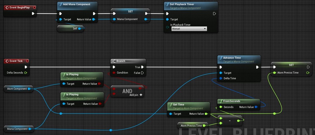The image size is (315, 135).
Task: Select the Set Playback Timer node title
Action: 182,4
